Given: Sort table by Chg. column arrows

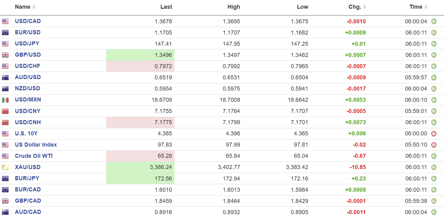Looking at the screenshot, I should [x=365, y=7].
